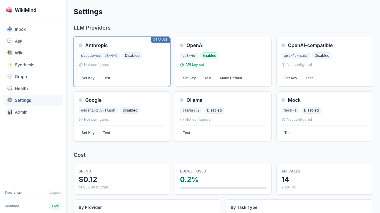The width and height of the screenshot is (380, 213).
Task: Make OpenAI the default provider
Action: pyautogui.click(x=231, y=78)
